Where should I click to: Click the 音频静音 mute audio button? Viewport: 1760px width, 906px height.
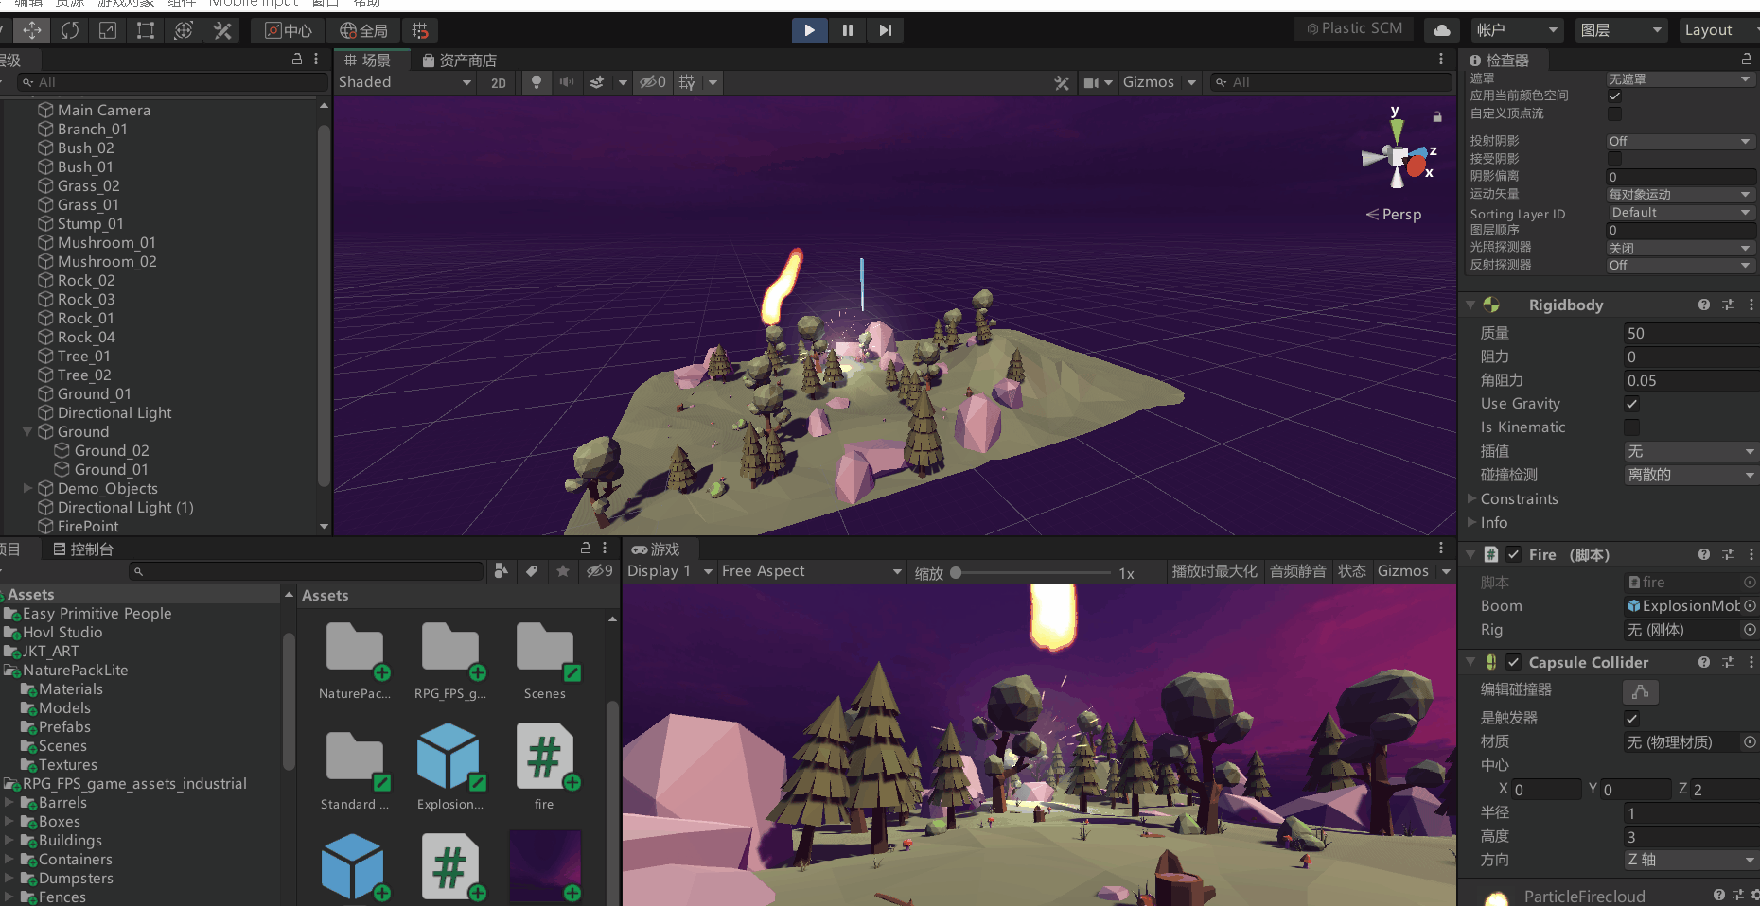click(1297, 571)
